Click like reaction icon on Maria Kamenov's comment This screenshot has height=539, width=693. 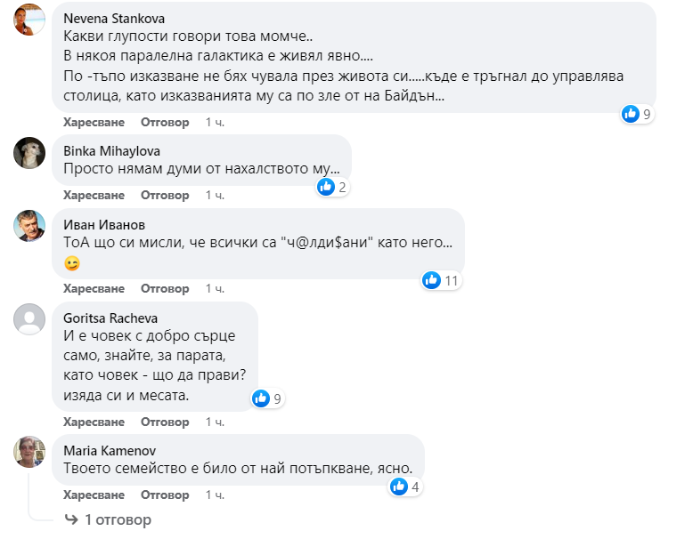tap(399, 487)
